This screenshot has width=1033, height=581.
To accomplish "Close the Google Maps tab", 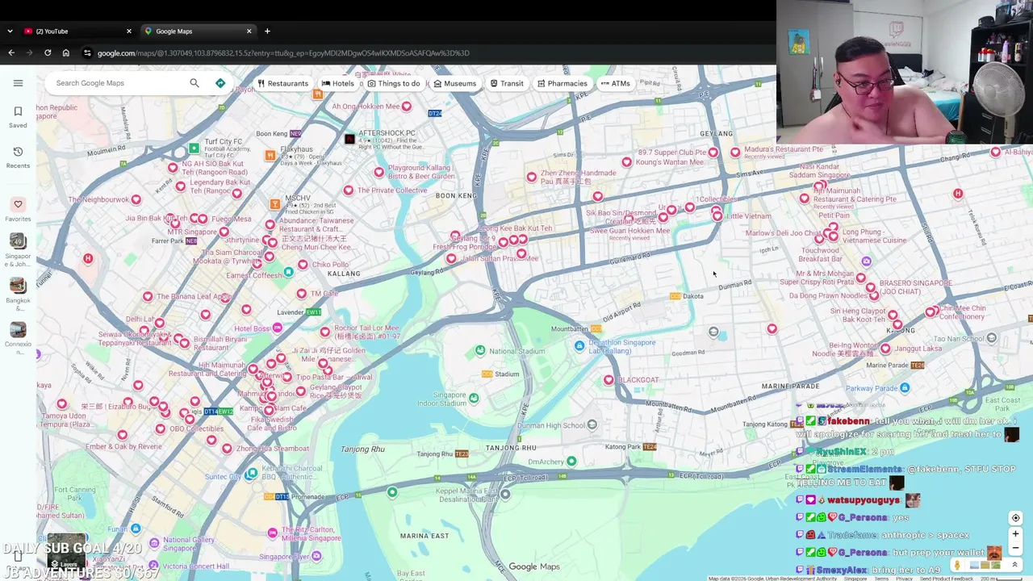I will [249, 31].
